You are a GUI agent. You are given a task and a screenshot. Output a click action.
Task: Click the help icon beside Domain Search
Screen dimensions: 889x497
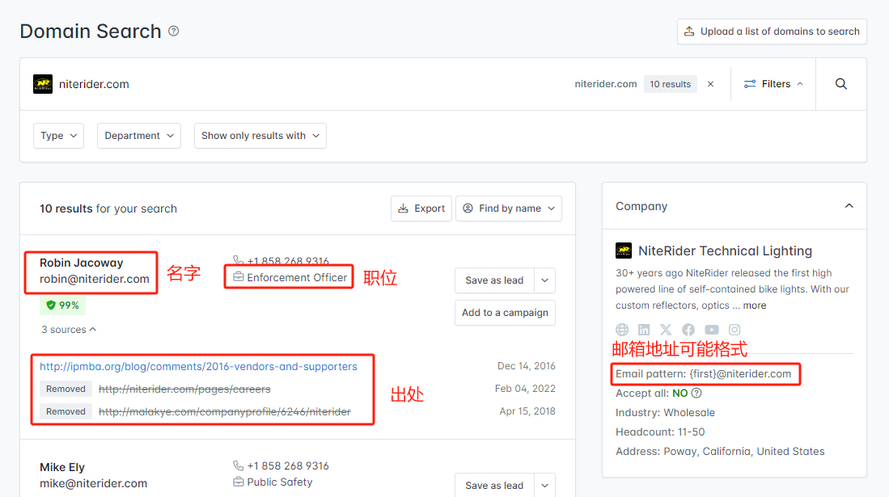173,32
